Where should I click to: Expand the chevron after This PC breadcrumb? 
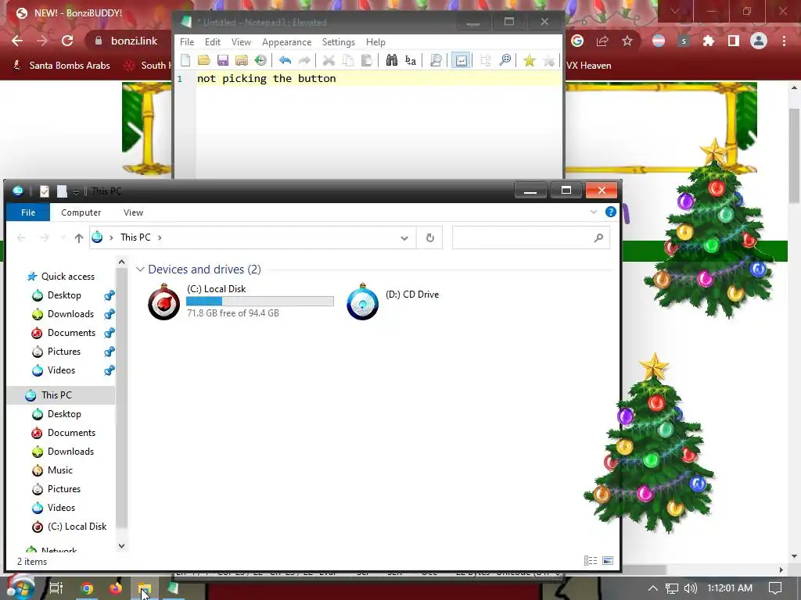(x=160, y=237)
